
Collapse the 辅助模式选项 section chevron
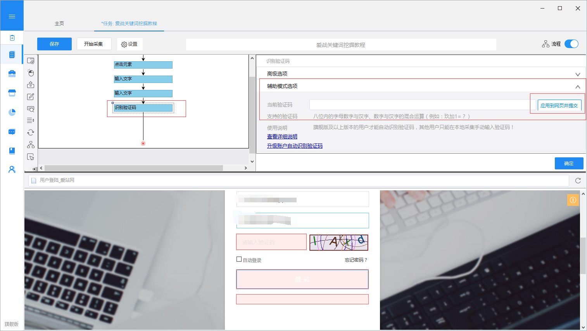(x=578, y=86)
